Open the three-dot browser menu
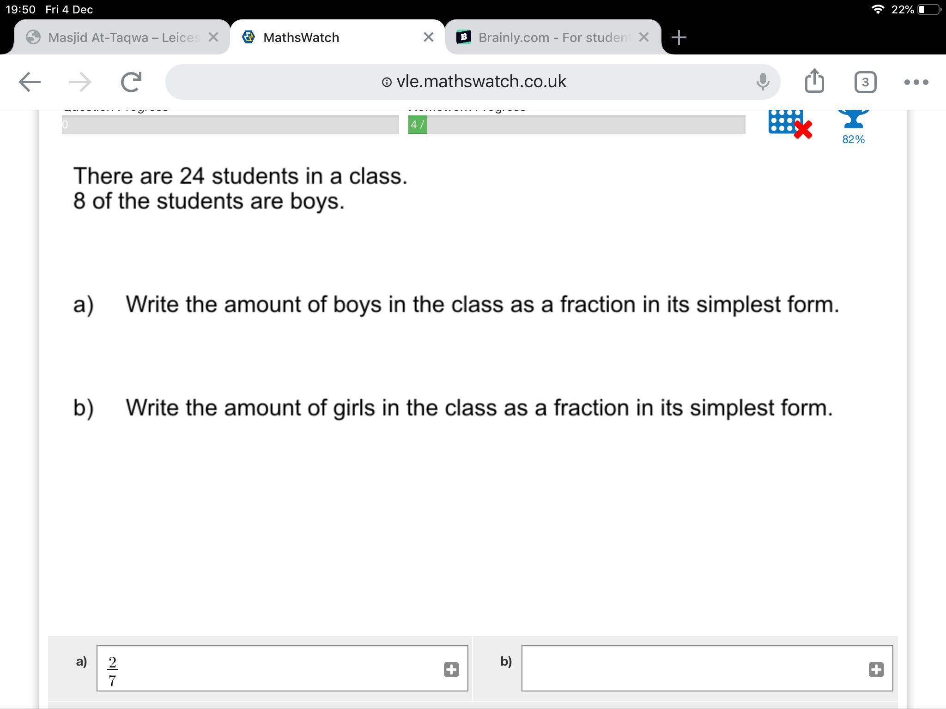Viewport: 946px width, 709px height. (916, 82)
